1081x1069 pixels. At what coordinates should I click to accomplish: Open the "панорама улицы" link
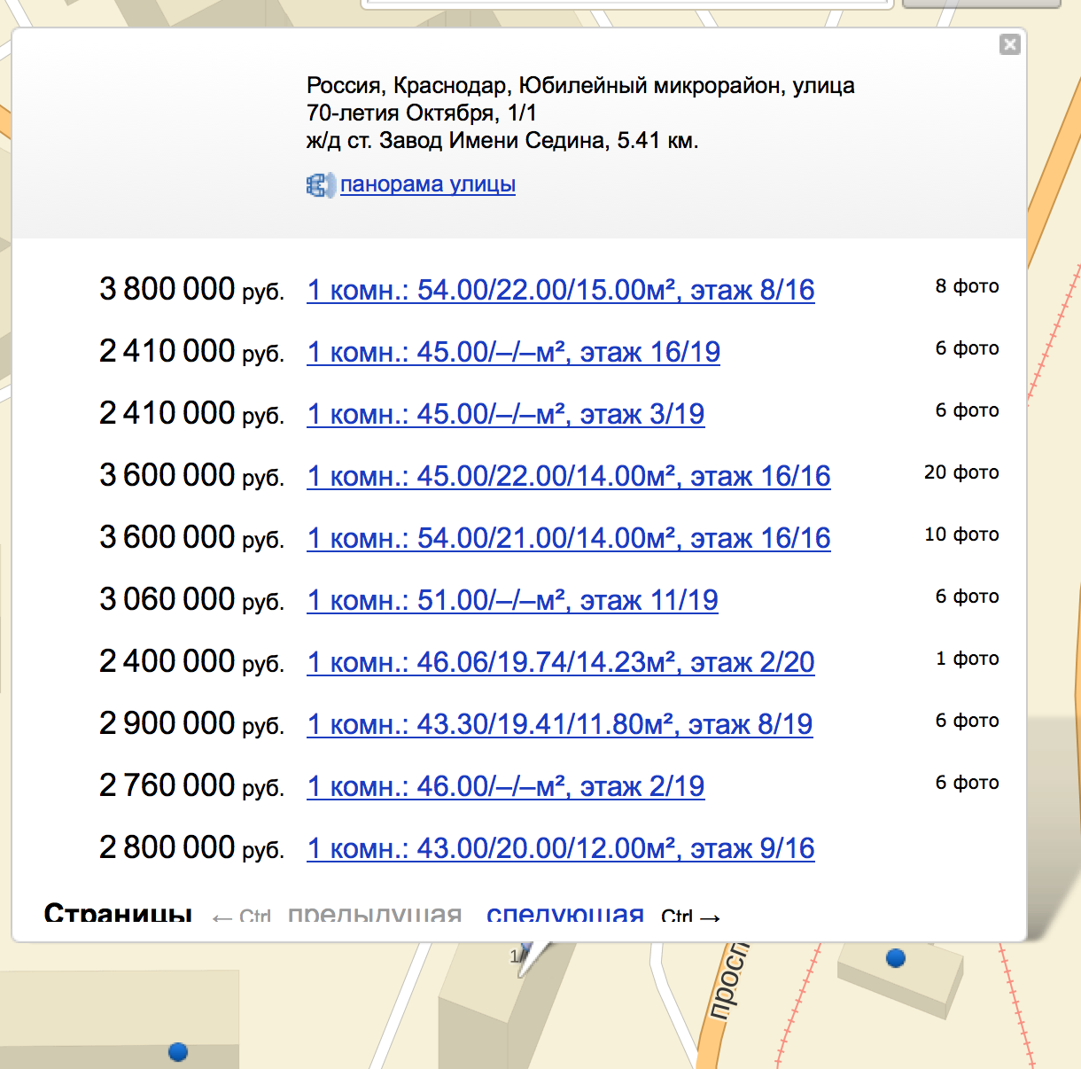[427, 184]
